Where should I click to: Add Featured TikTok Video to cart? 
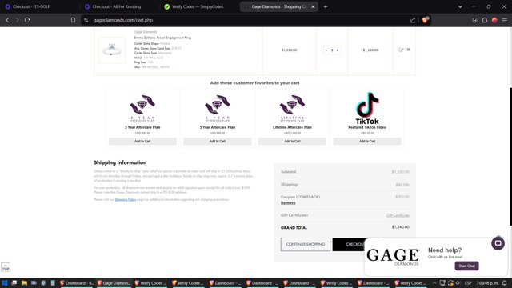[x=367, y=141]
